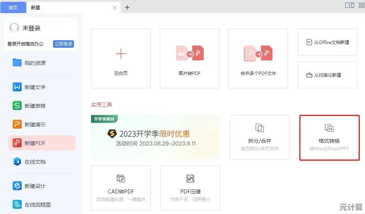Click the 活动时间 2023.08.29-2023.9.11 text
365x214 pixels.
click(x=156, y=143)
